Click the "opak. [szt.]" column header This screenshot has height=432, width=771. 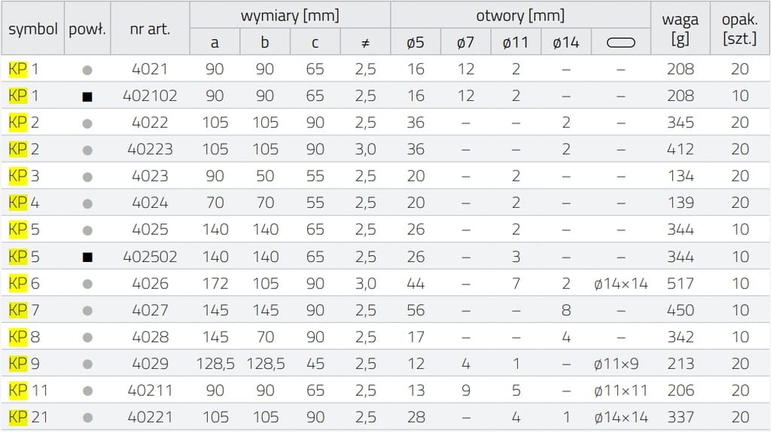(739, 29)
